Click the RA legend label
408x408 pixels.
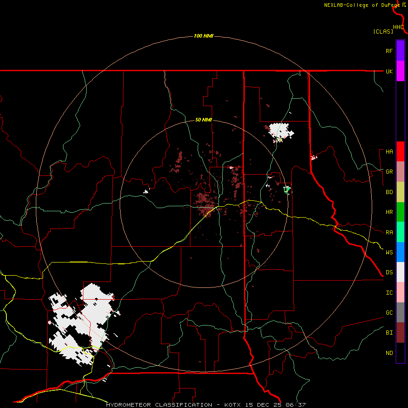click(x=389, y=233)
